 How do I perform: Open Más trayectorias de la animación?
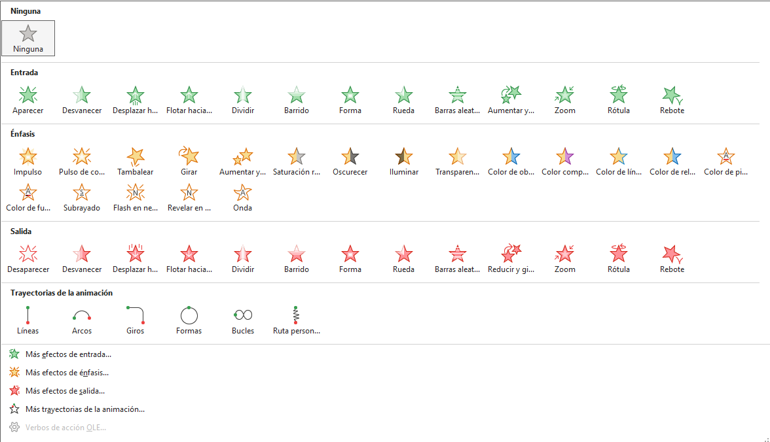tap(84, 409)
